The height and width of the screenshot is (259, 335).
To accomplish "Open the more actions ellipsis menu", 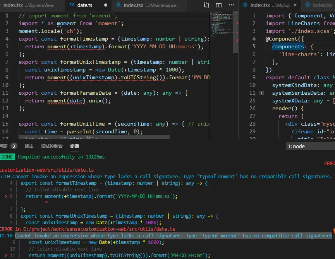I will tap(231, 5).
